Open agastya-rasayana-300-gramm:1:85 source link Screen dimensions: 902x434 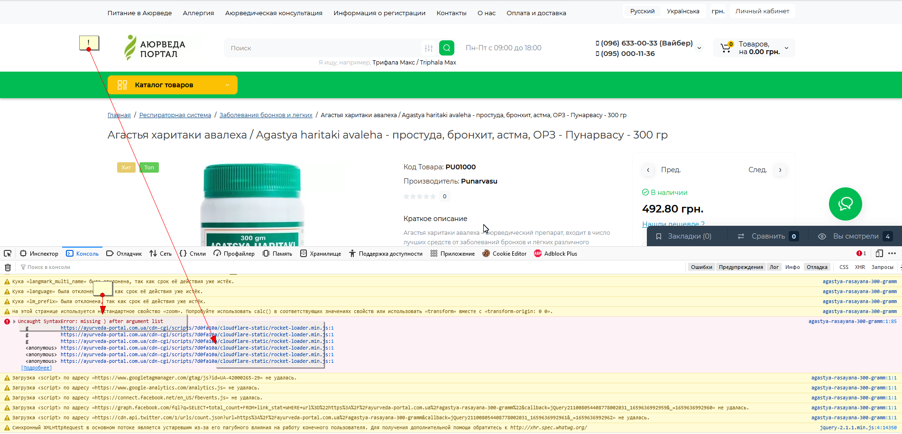tap(852, 322)
